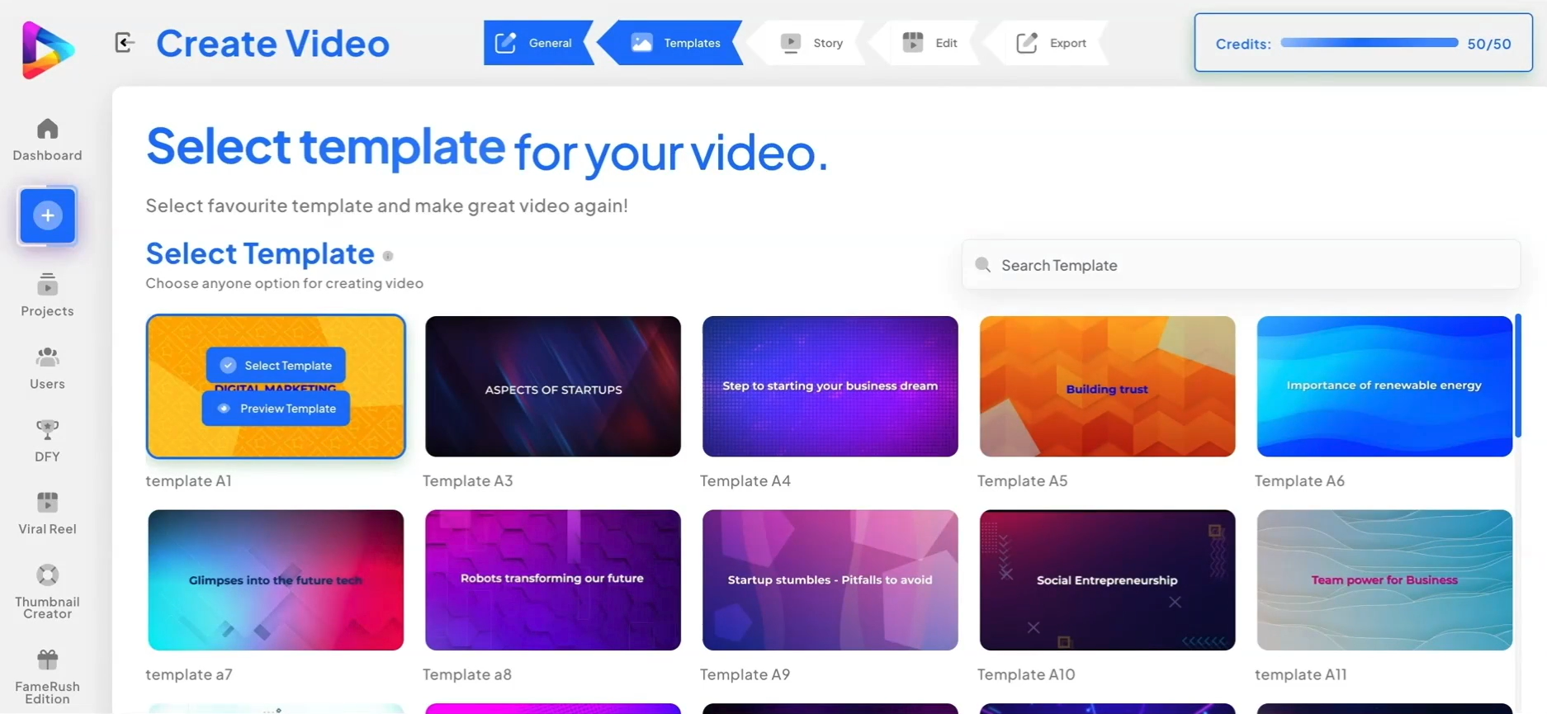Choose the Social Entrepreneurship template A10

click(x=1108, y=579)
